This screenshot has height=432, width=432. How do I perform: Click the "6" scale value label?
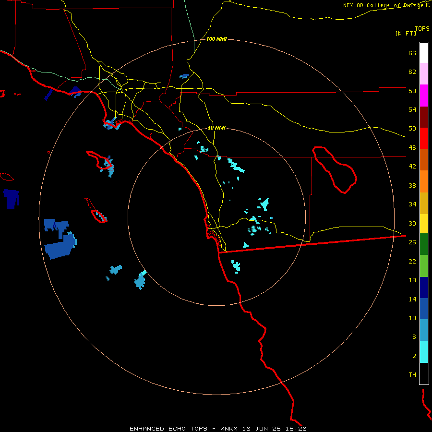(x=414, y=336)
